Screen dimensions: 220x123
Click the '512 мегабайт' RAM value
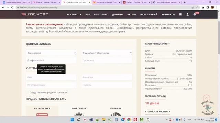(184, 79)
